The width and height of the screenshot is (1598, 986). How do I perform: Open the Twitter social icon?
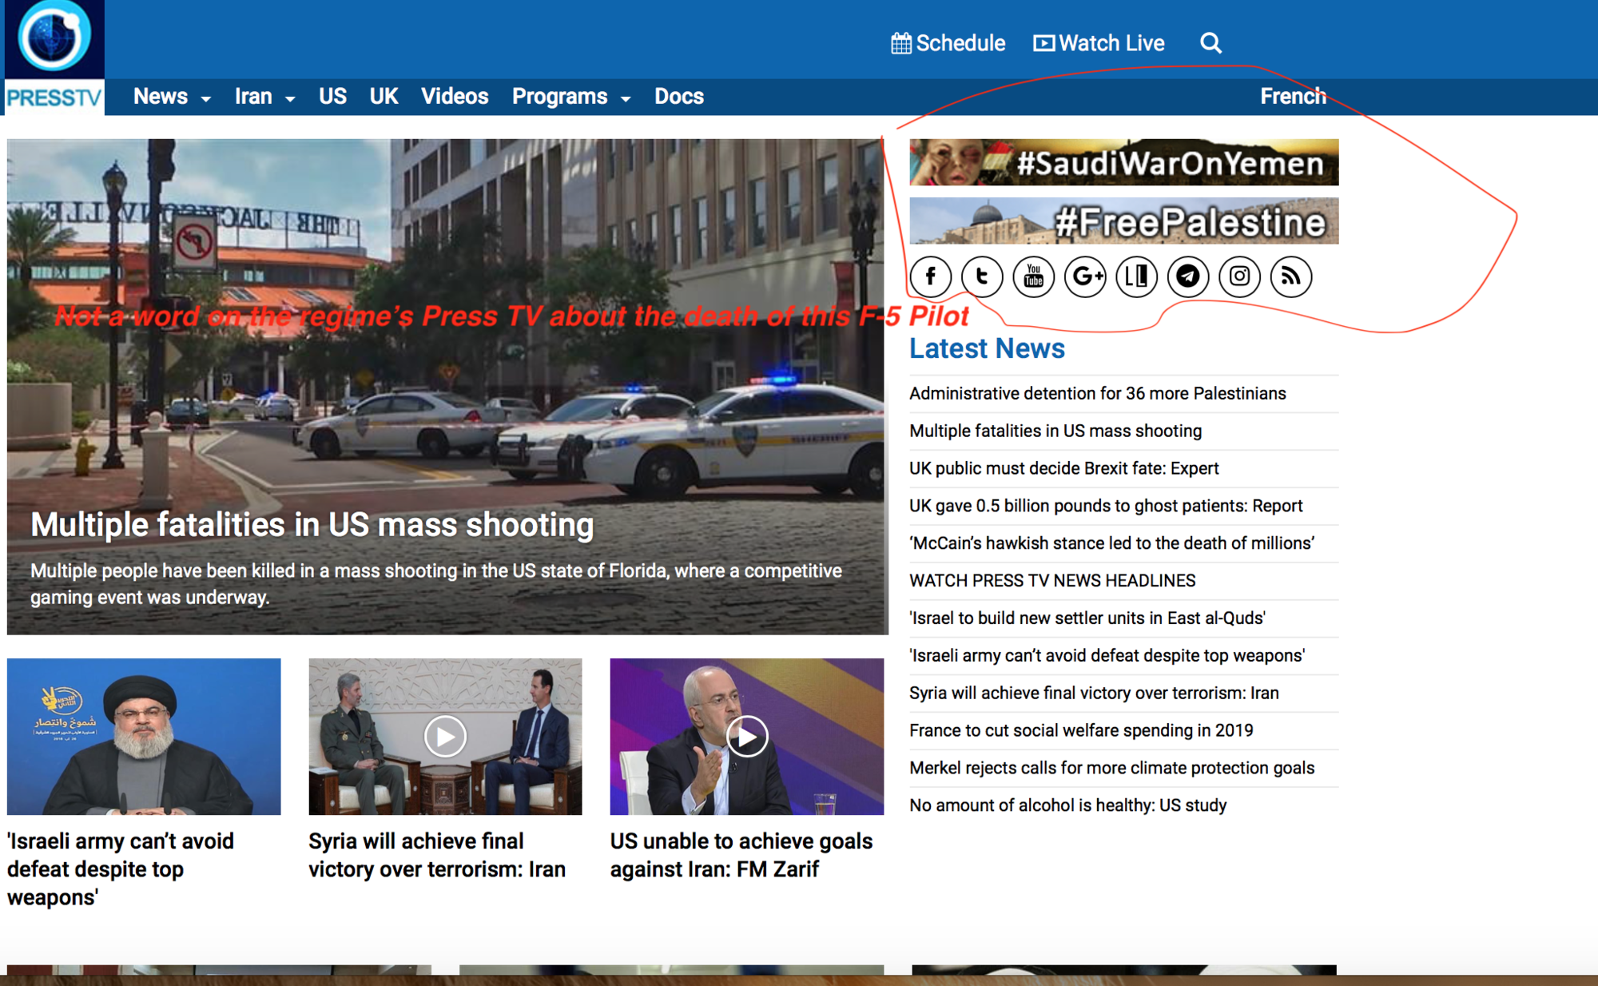[x=982, y=276]
